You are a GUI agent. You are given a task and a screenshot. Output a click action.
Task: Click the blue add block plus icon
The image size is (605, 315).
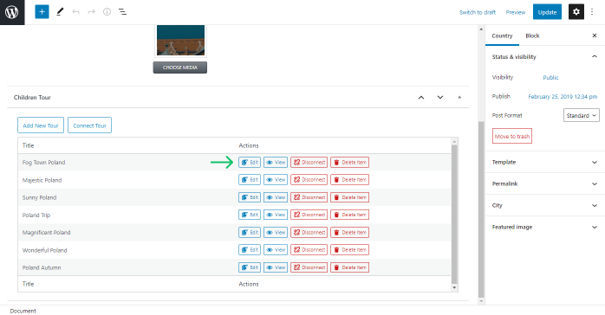tap(42, 12)
